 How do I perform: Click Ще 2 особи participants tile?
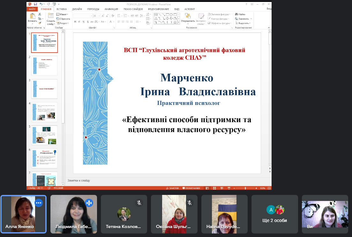tap(274, 214)
